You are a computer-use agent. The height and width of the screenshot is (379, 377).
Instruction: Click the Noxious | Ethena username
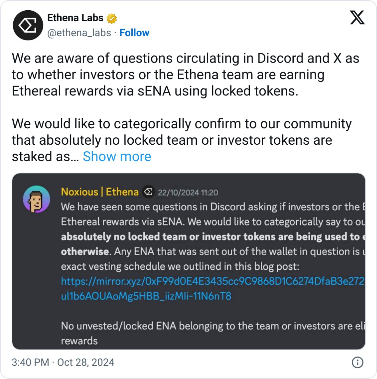click(x=99, y=192)
